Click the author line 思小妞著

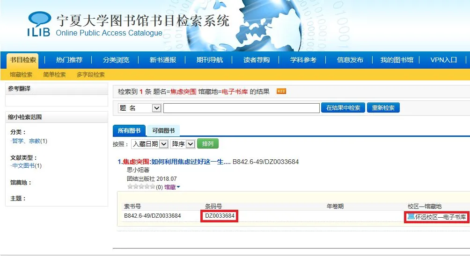(138, 170)
